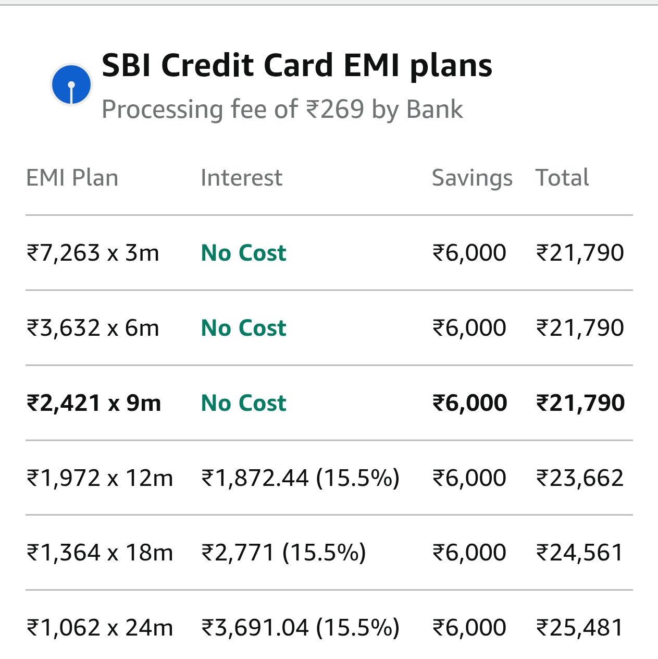Viewport: 658px width, 659px height.
Task: Select the ₹1,062 x 24m EMI plan
Action: (100, 628)
